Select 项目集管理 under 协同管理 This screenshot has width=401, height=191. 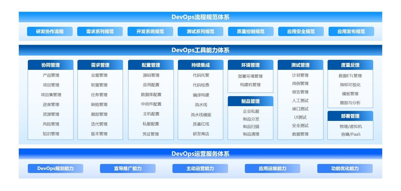click(51, 95)
